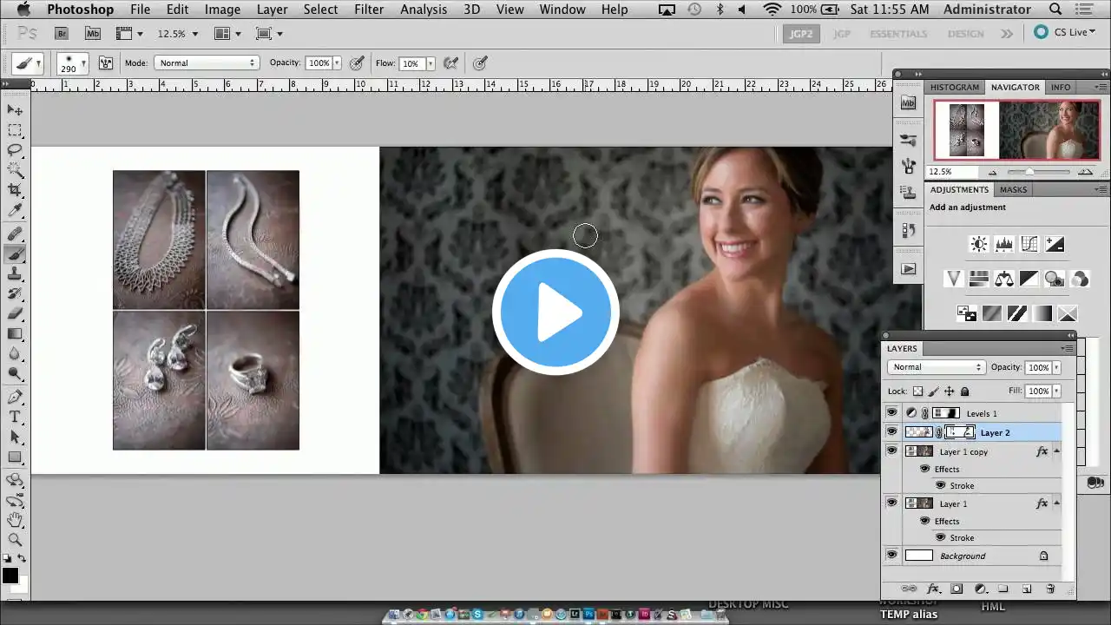Delete layer using trash icon
The height and width of the screenshot is (625, 1111).
click(1050, 589)
